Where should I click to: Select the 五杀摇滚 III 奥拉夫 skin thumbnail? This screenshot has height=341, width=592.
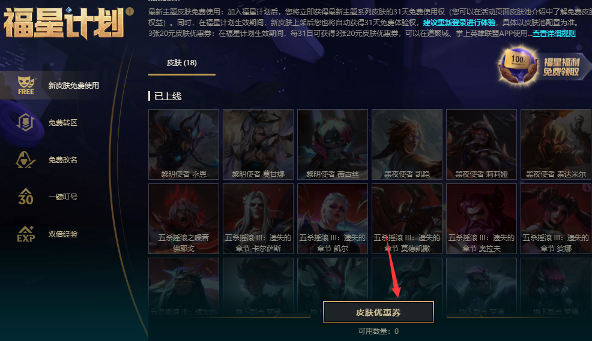(x=482, y=219)
